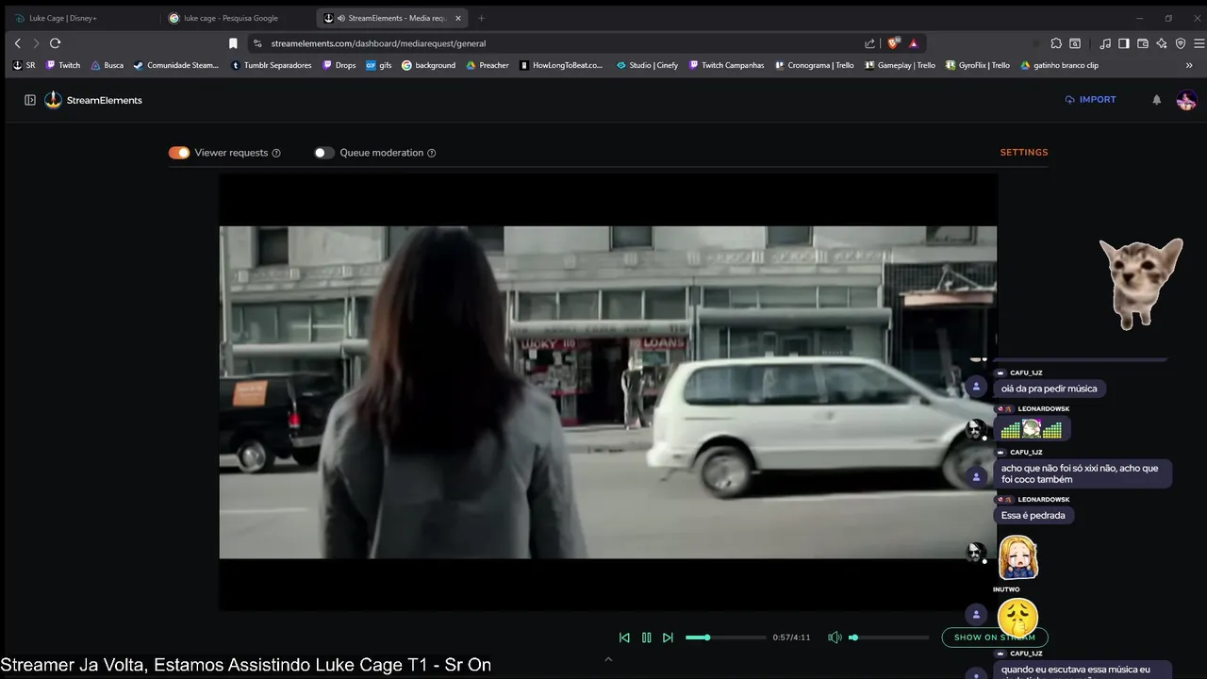The height and width of the screenshot is (679, 1207).
Task: Open the Twitch Campanhas bookmark
Action: [x=726, y=65]
